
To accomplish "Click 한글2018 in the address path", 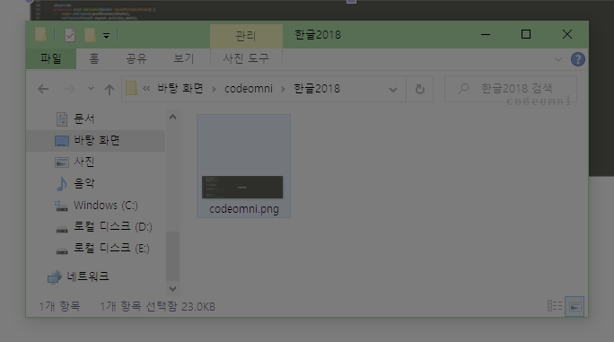I will click(x=317, y=89).
